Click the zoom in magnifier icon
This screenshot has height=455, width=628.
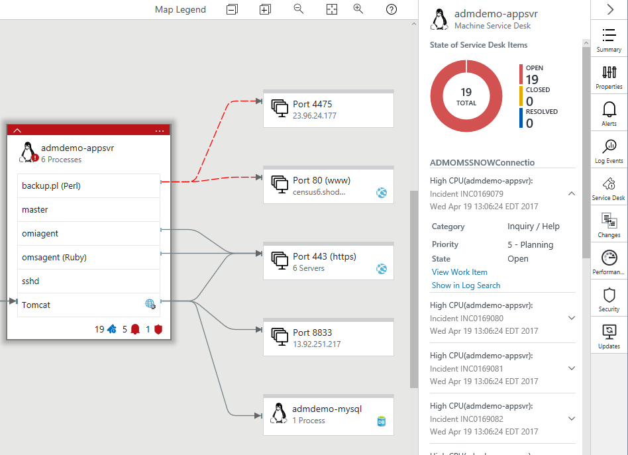tap(358, 9)
